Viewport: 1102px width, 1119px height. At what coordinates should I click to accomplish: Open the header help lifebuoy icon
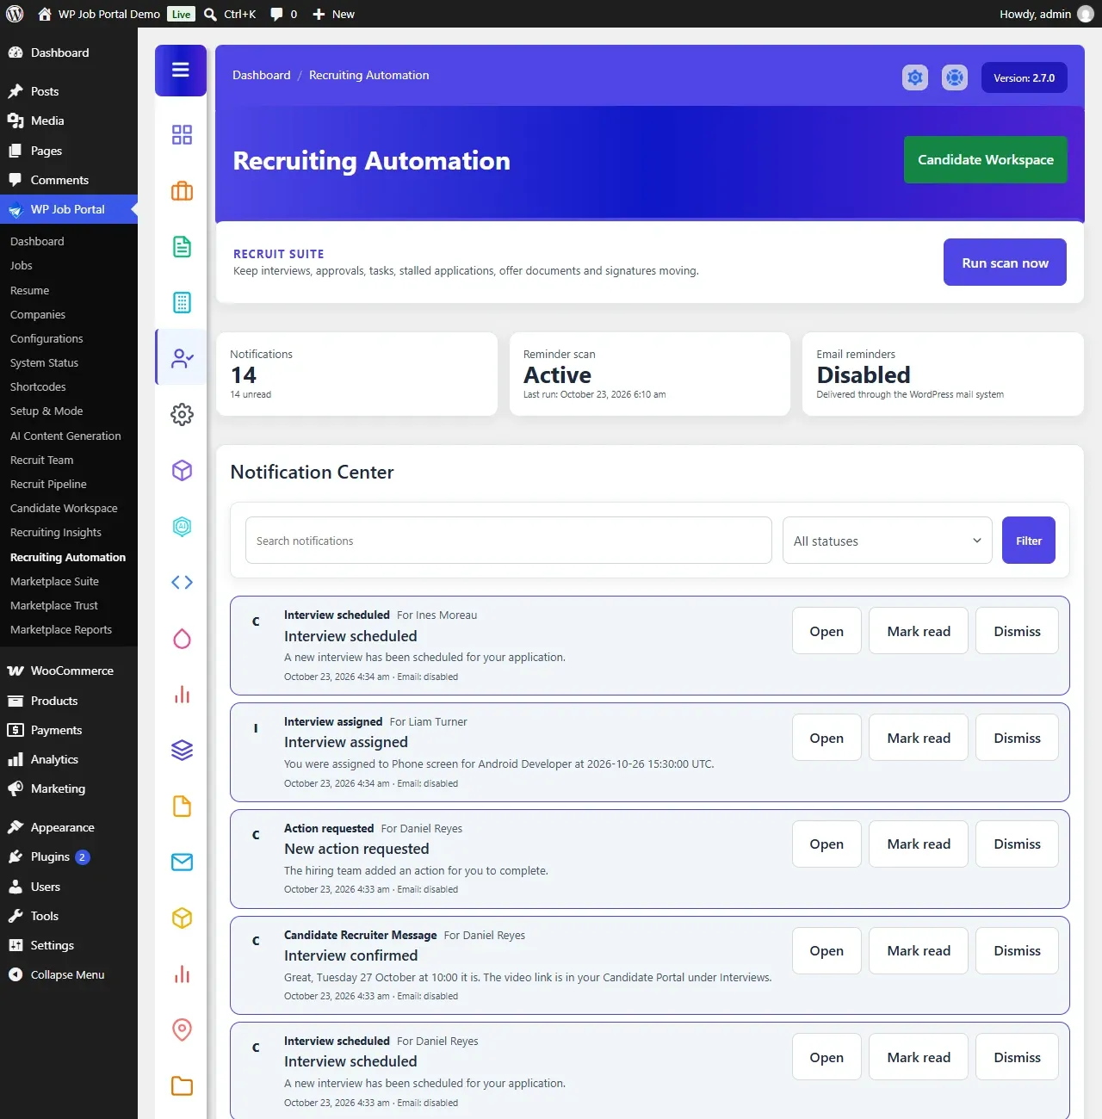pos(955,77)
